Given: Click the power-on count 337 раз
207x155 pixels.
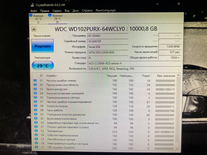Looking at the screenshot, I should point(170,52).
